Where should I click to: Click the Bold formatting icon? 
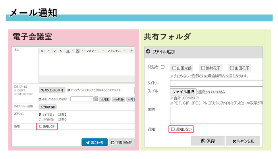42,51
